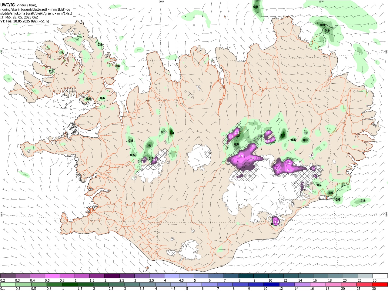The height and width of the screenshot is (291, 388).
Task: Click the initial time 'IT: Mið. 28. 05. 2025 06Z'
Action: (18, 17)
